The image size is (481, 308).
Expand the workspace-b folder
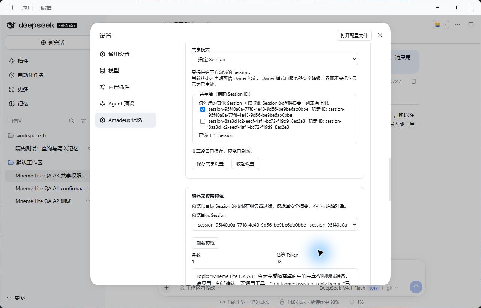tap(31, 135)
